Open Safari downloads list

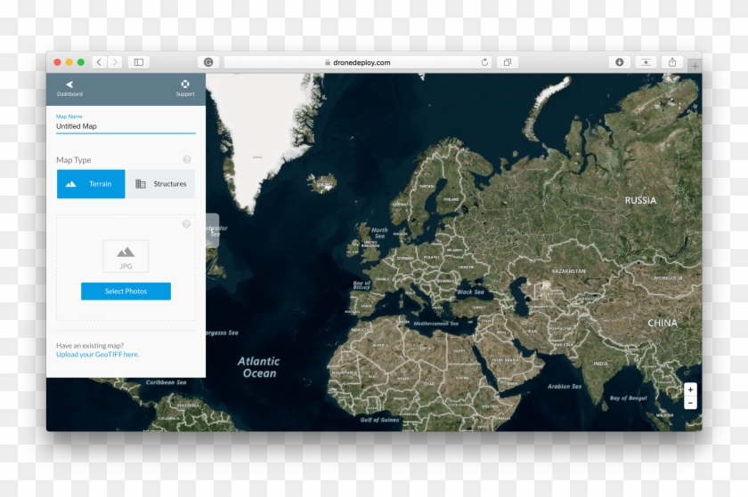coord(620,62)
